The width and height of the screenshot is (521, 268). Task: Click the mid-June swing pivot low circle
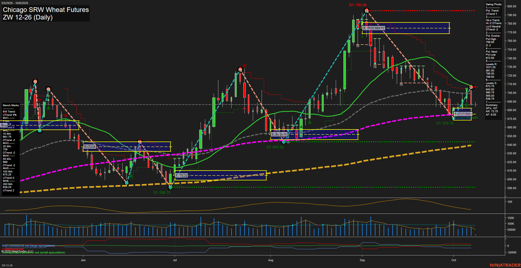pyautogui.click(x=127, y=183)
